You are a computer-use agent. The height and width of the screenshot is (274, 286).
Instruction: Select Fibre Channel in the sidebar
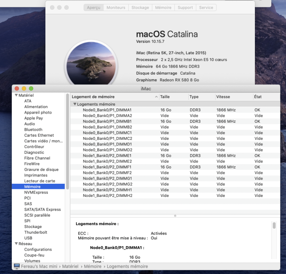(x=37, y=158)
